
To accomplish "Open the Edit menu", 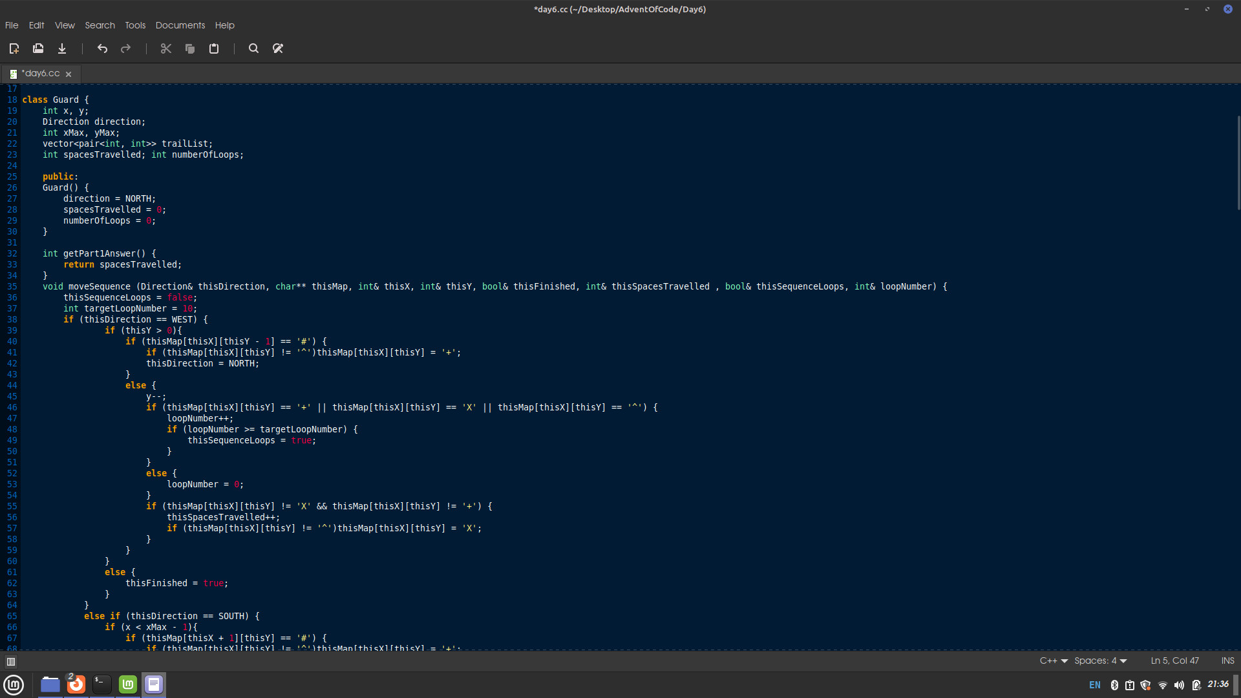I will [x=36, y=25].
